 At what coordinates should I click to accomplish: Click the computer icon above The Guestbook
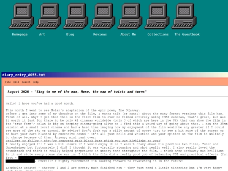(184, 16)
